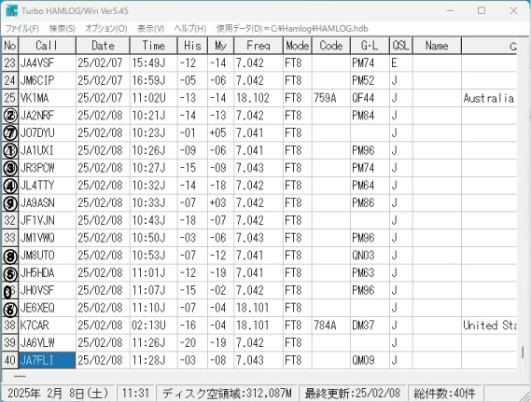This screenshot has height=402, width=531.
Task: Select highlighted callsign JA7FLI
Action: click(x=47, y=360)
